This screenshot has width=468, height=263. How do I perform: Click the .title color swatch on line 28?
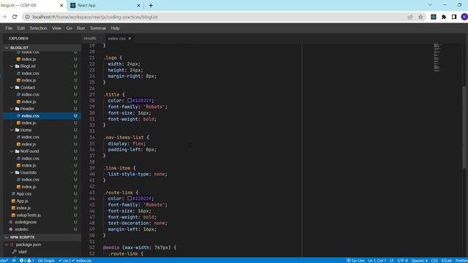(129, 101)
